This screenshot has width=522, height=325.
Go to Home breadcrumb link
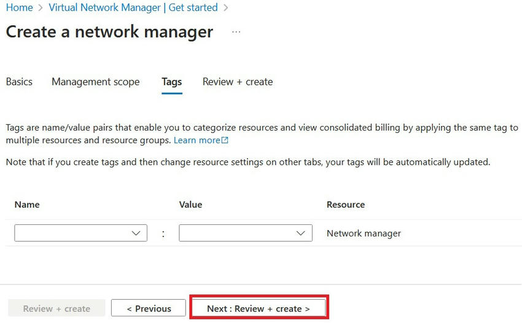coord(19,7)
